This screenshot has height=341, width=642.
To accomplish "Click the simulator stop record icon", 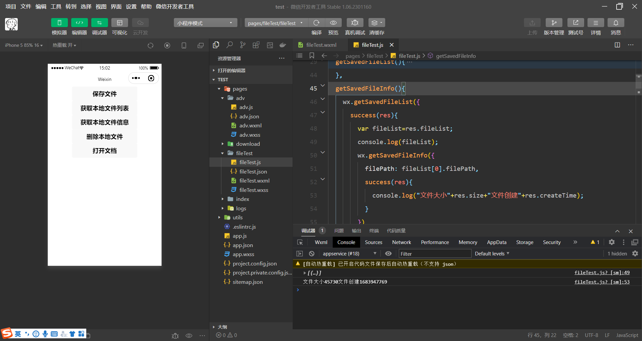I will point(167,45).
